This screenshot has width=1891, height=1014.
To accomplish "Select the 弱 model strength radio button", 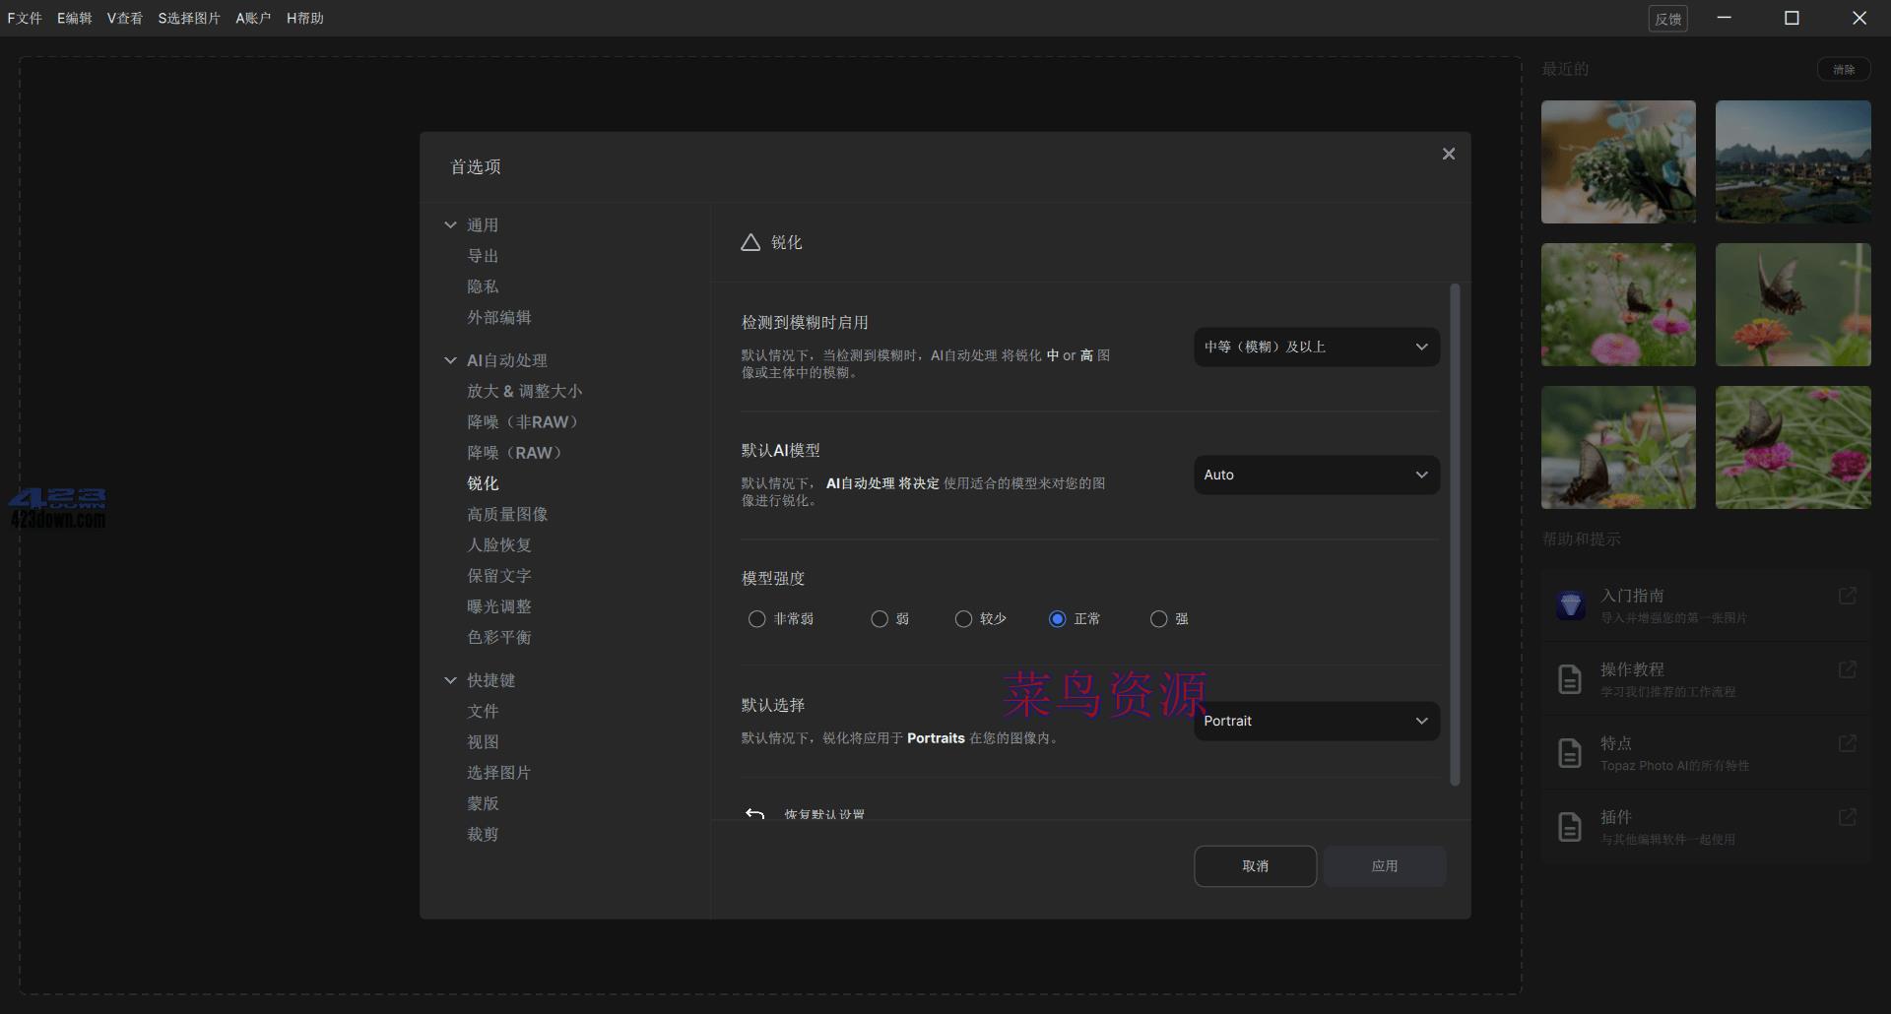I will pyautogui.click(x=879, y=618).
